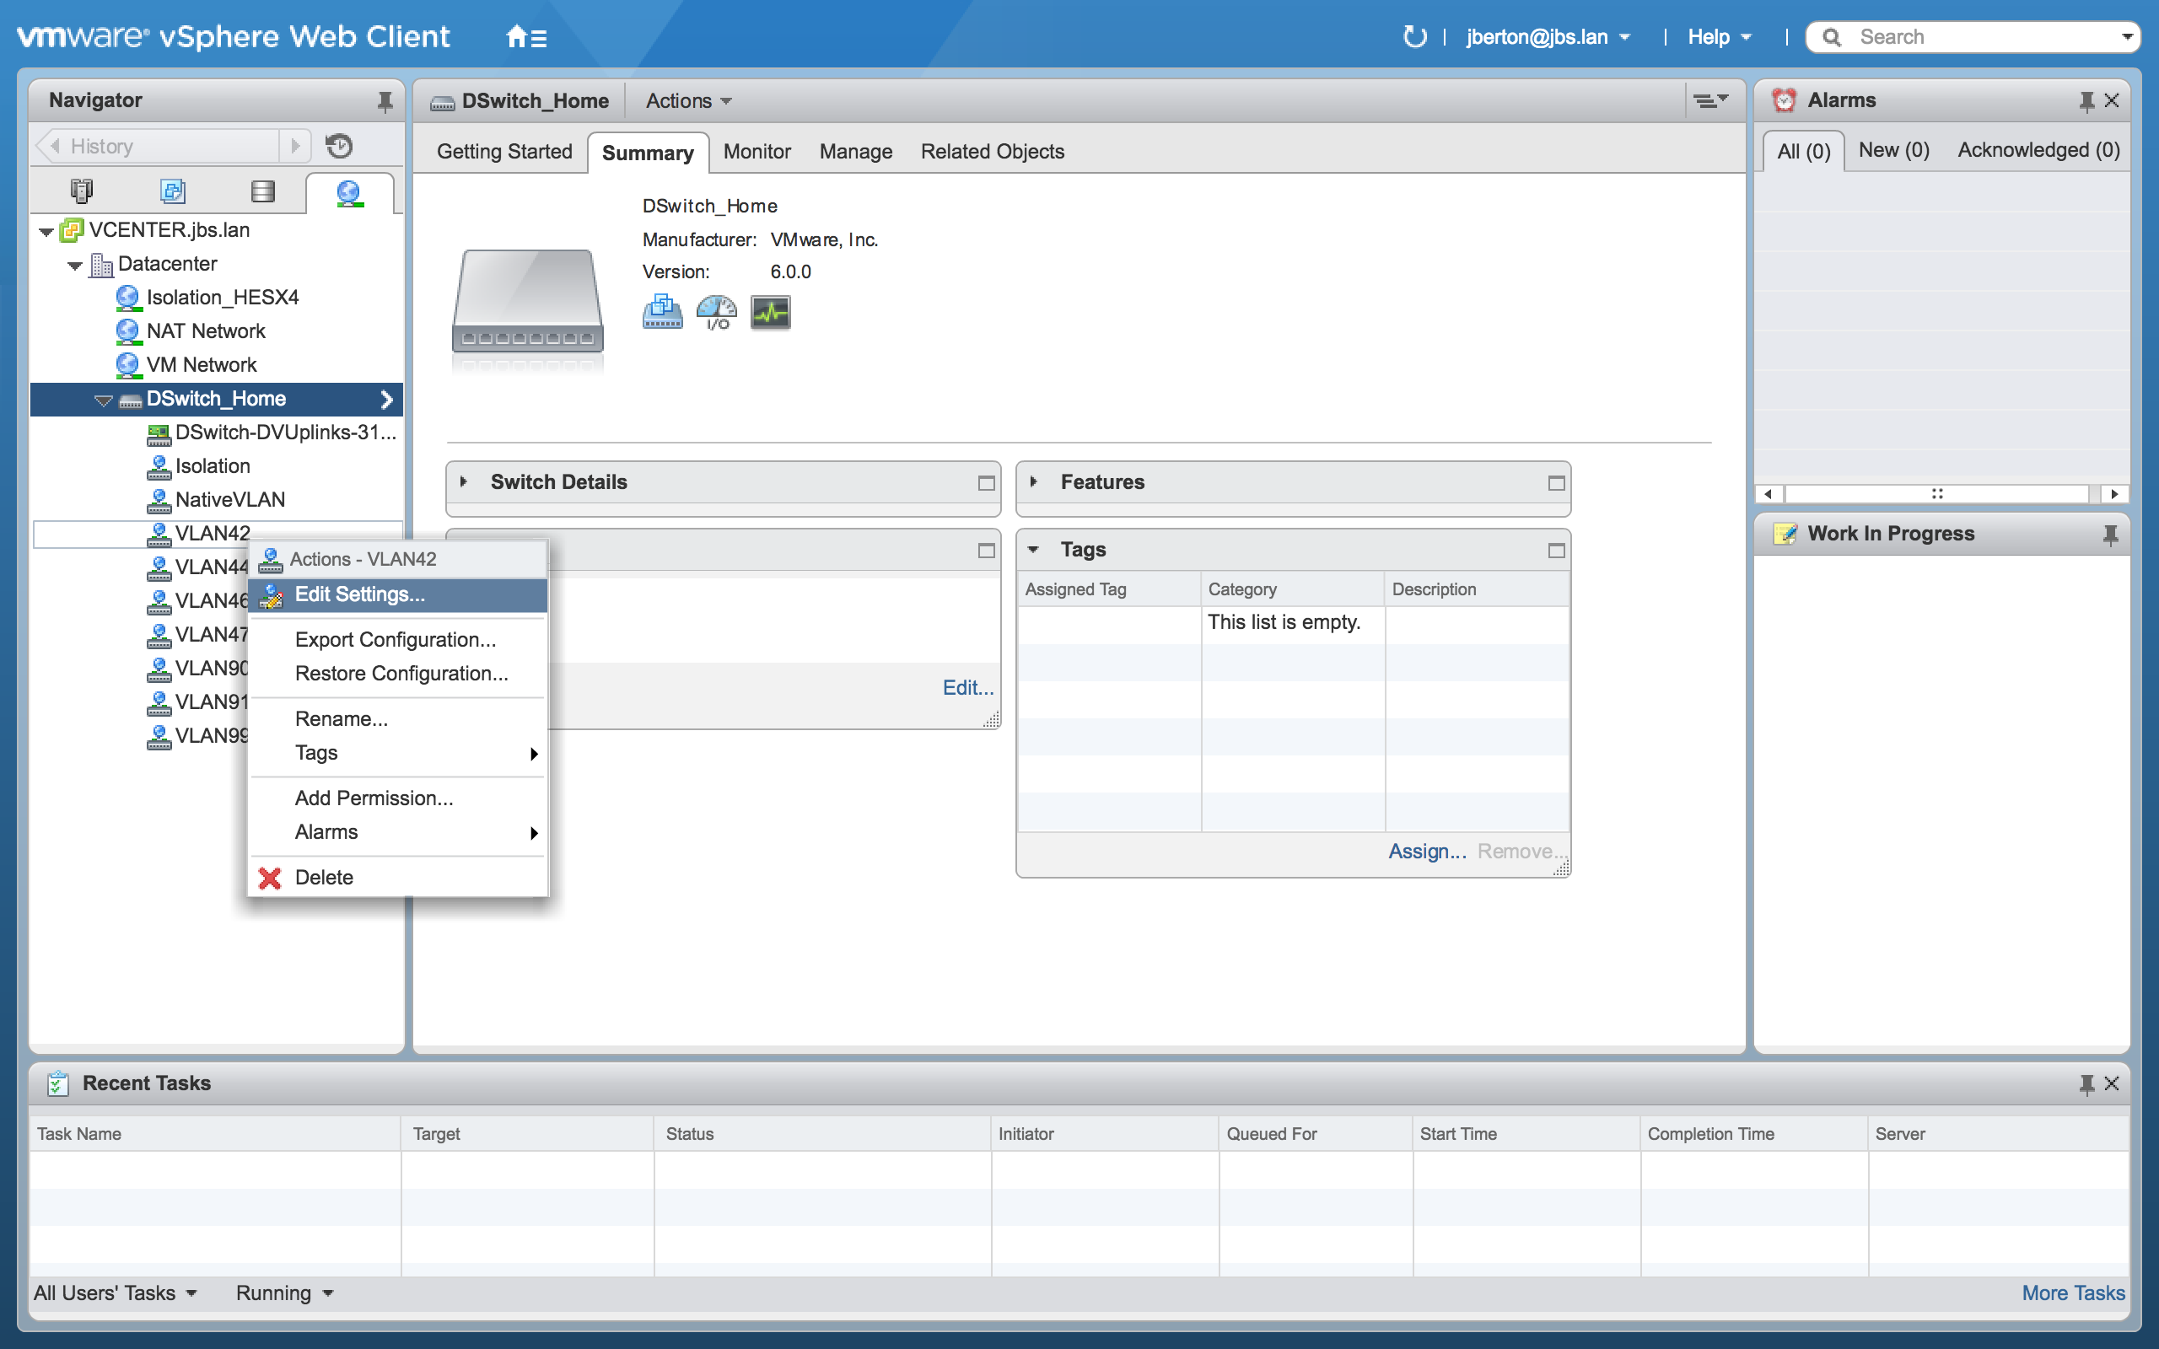Choose Edit Settings from context menu
The image size is (2159, 1349).
[x=398, y=595]
